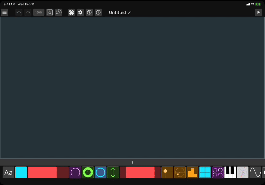Check the Wi-Fi status icon
Viewport: 265px width, 185px height.
pos(252,4)
